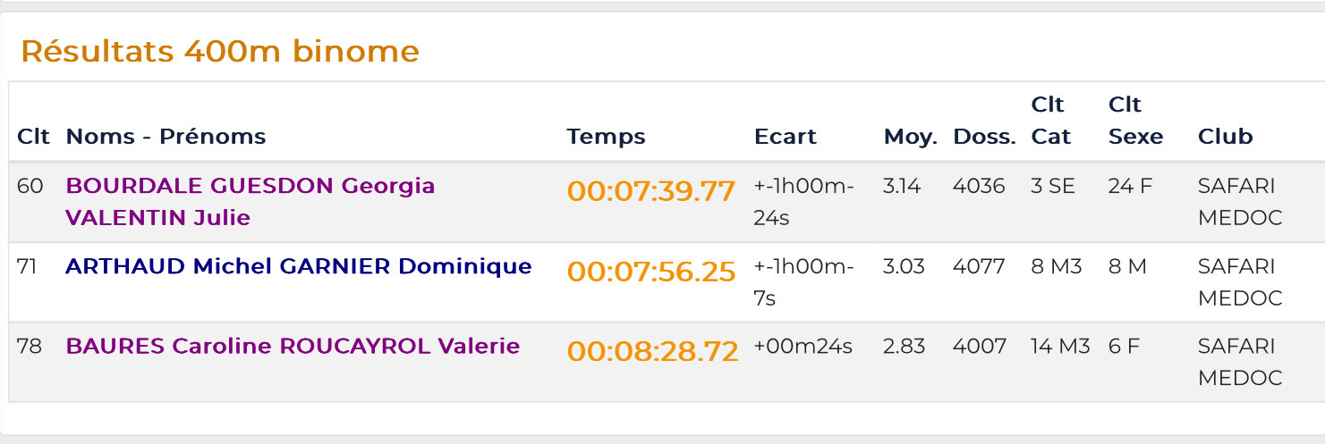
Task: Open ARTHAUD Michel GARNIER Dominique result link
Action: coord(299,266)
